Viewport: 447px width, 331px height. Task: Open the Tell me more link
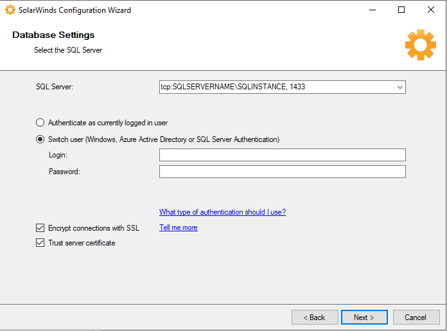(178, 228)
